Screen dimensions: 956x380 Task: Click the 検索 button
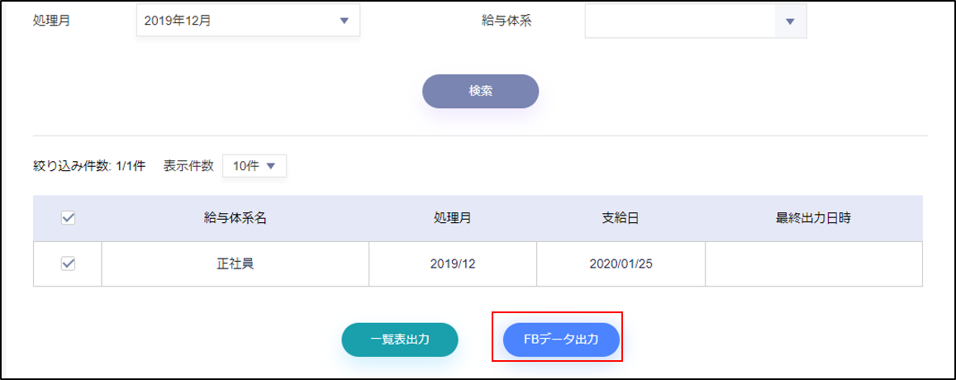click(x=480, y=92)
